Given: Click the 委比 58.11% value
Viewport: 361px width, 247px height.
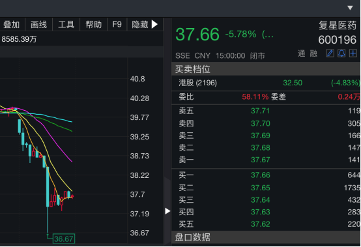Looking at the screenshot, I should click(x=255, y=96).
